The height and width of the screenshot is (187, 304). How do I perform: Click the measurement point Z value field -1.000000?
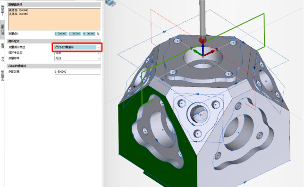point(89,34)
